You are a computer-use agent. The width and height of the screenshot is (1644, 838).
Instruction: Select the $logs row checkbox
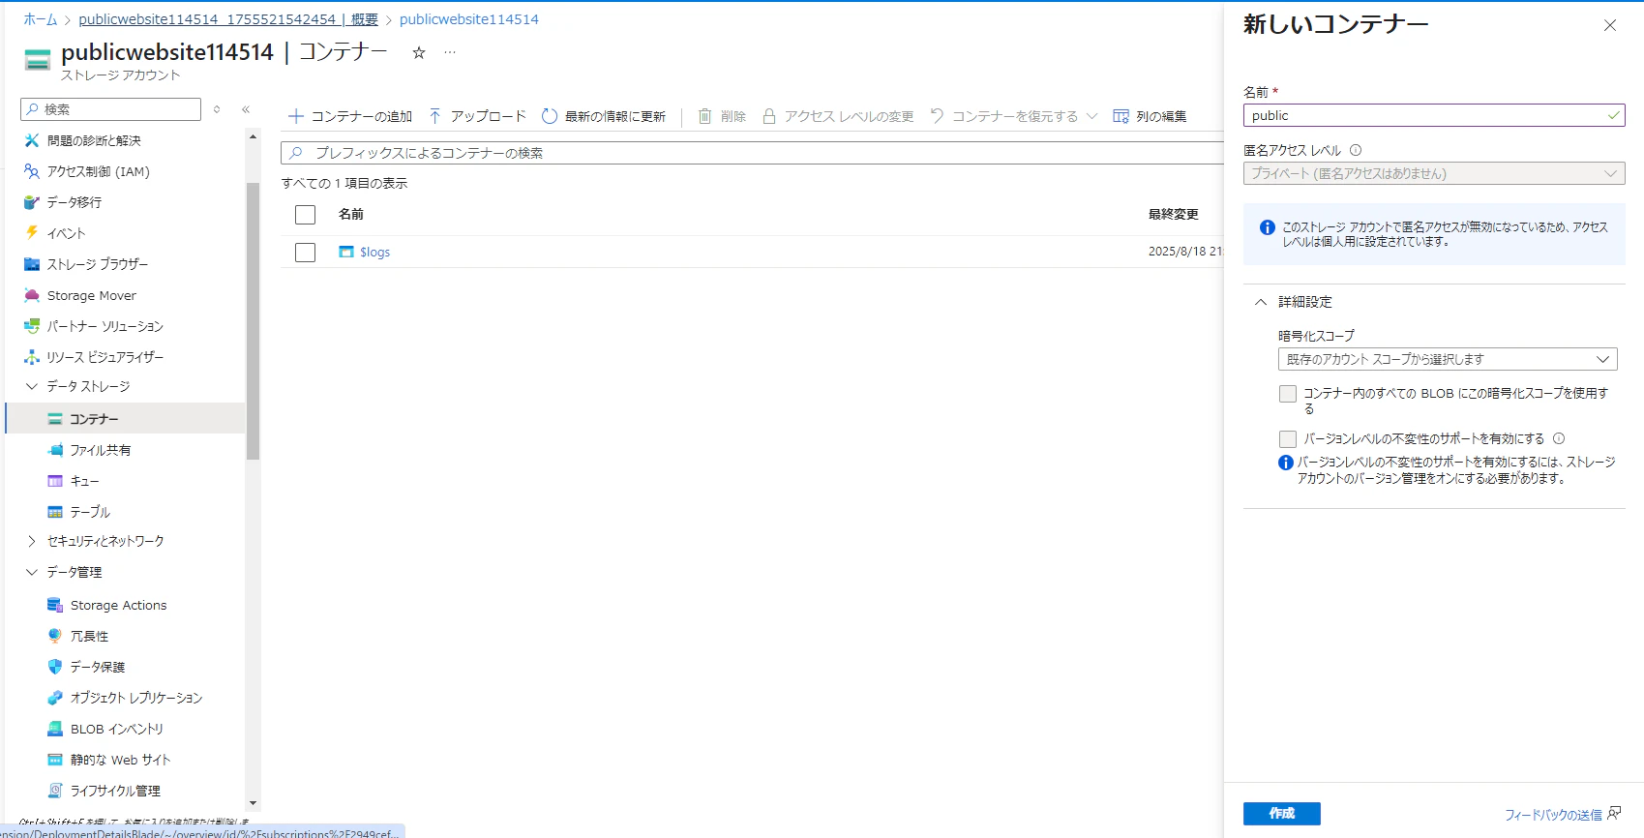pyautogui.click(x=306, y=253)
